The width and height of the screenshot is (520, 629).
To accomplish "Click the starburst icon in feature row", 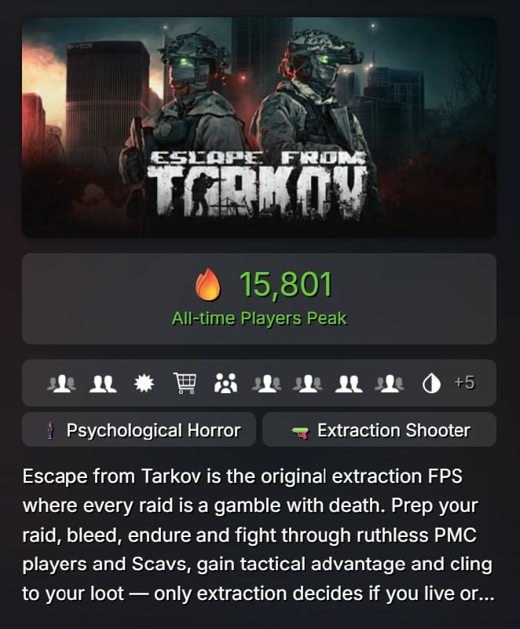I will pyautogui.click(x=143, y=383).
